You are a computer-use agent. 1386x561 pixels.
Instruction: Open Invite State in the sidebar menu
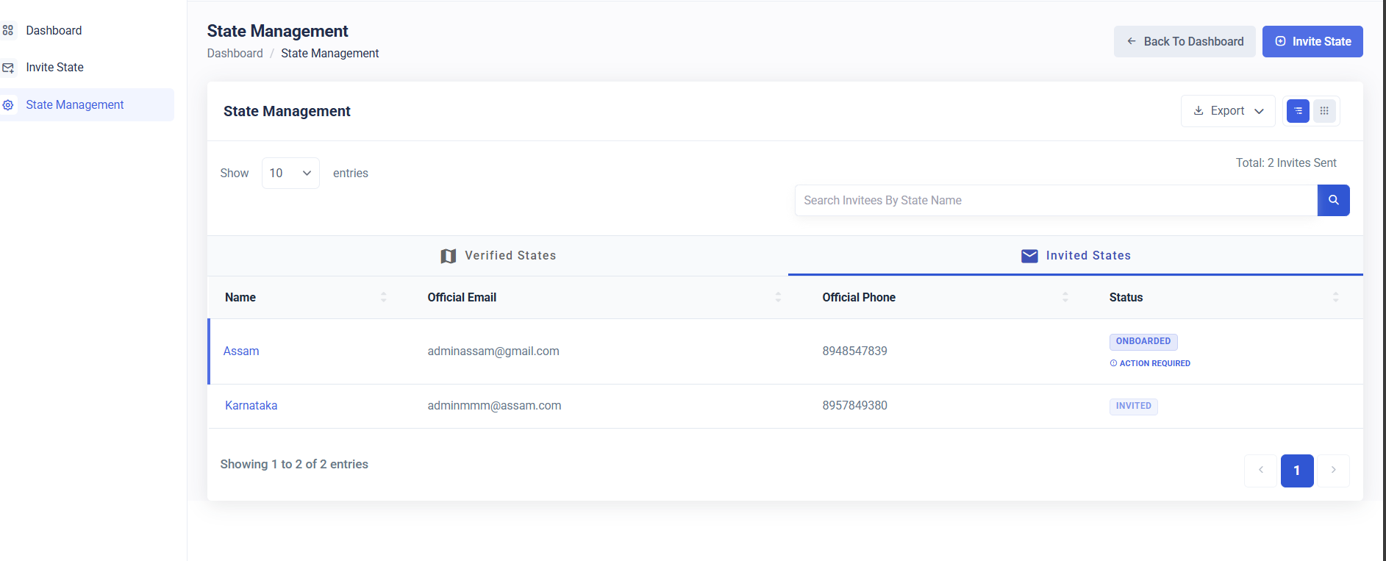coord(54,68)
